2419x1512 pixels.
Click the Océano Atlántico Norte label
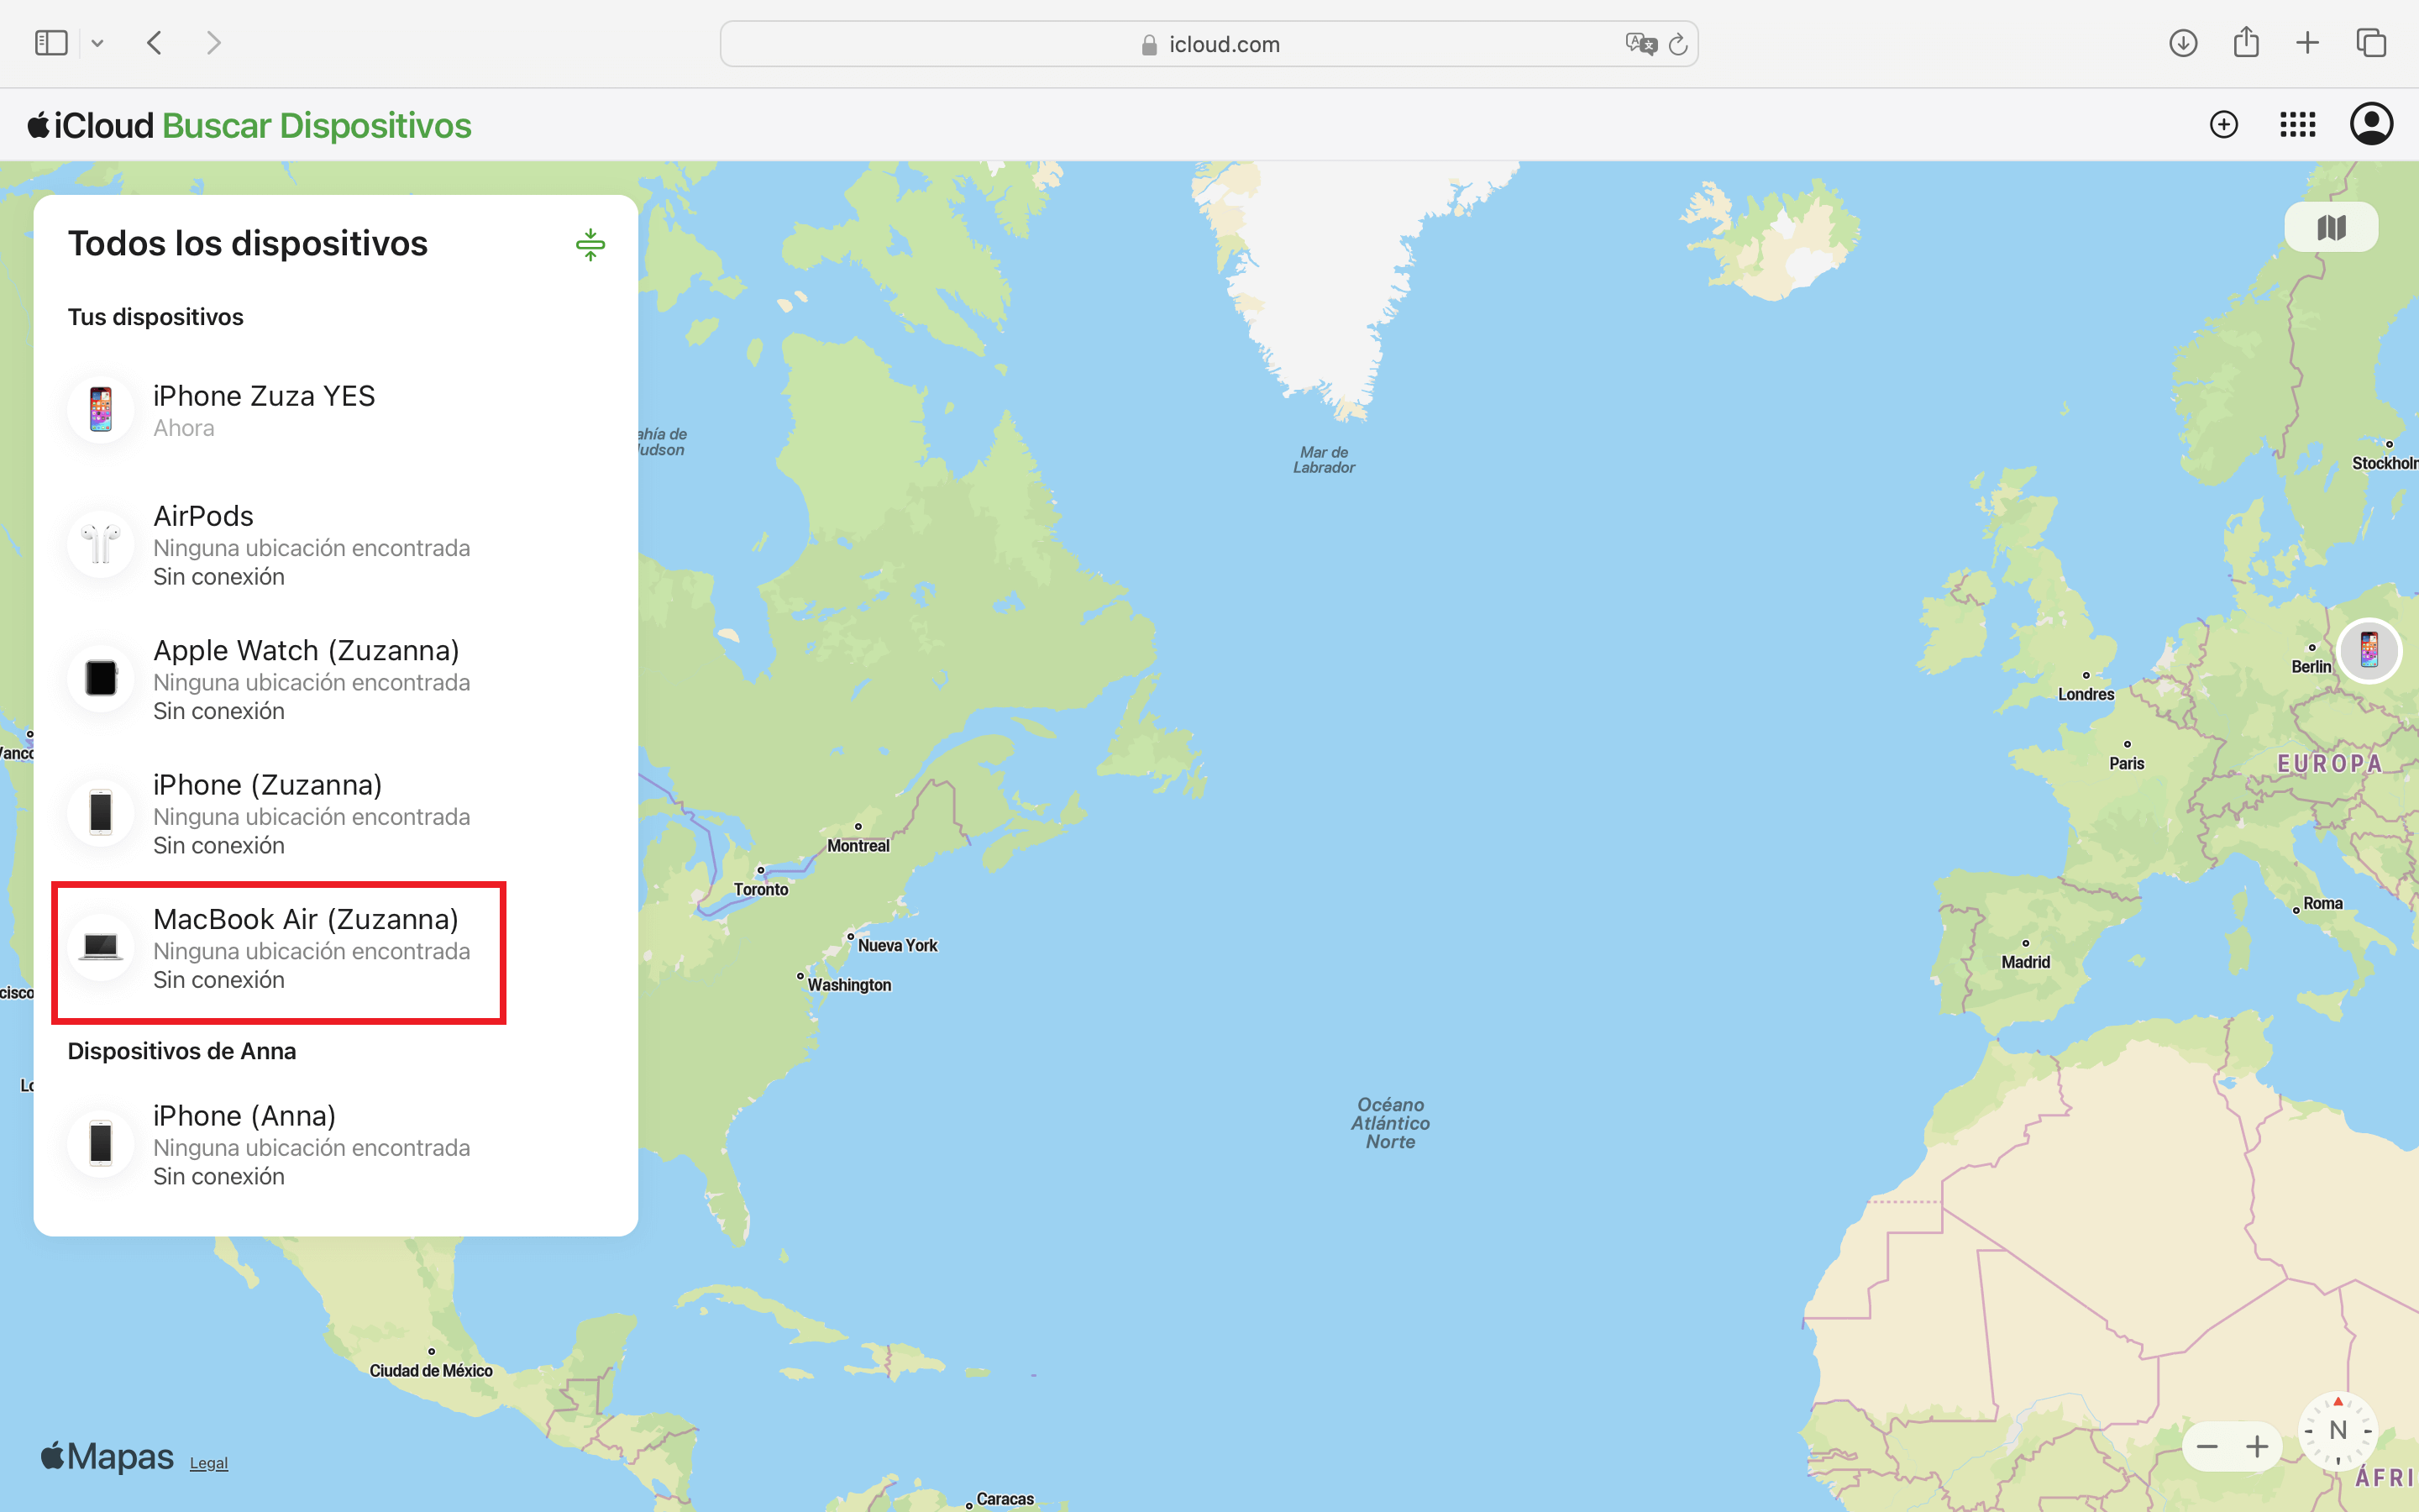1390,1123
